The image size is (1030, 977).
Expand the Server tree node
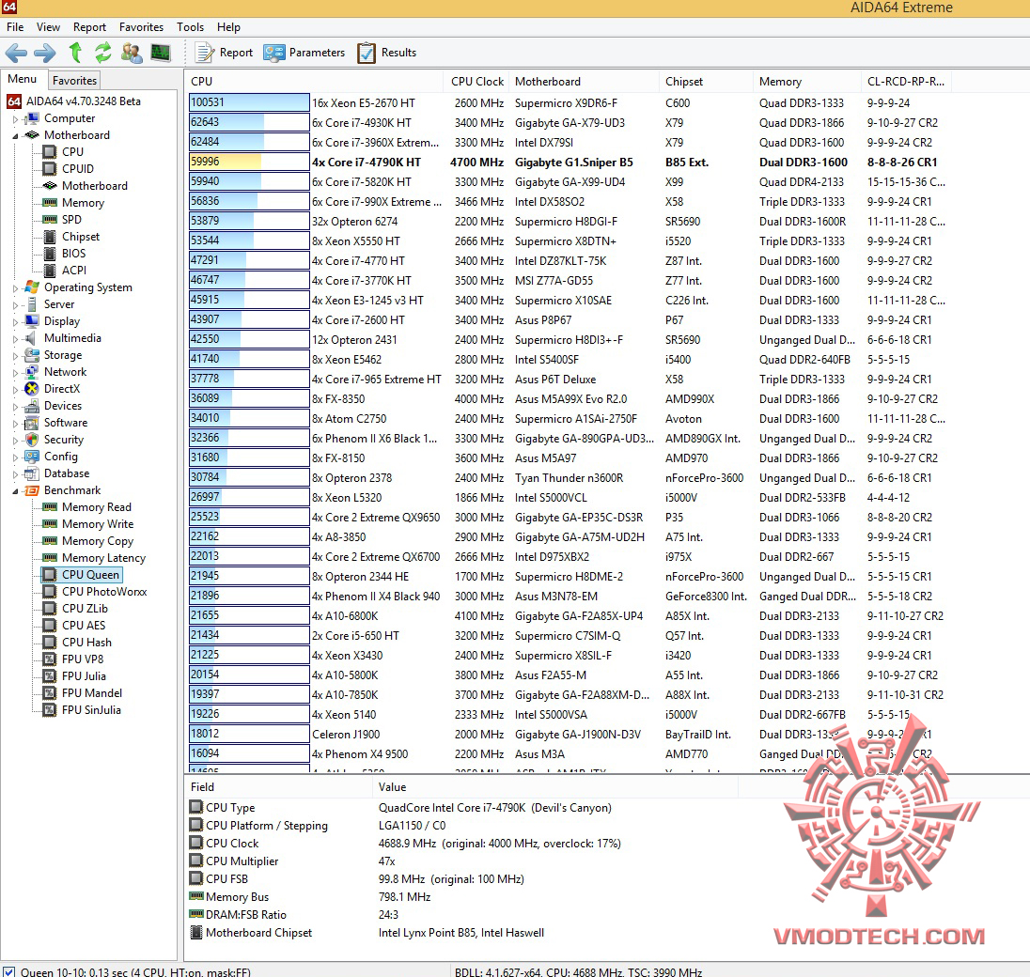15,304
